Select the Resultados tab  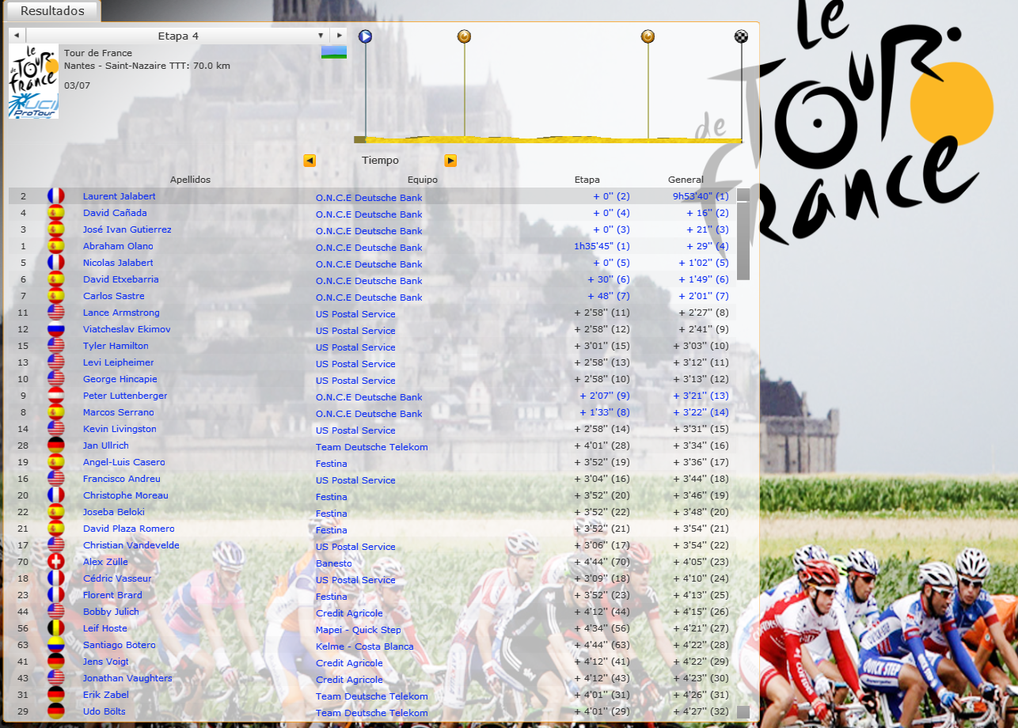click(x=51, y=11)
